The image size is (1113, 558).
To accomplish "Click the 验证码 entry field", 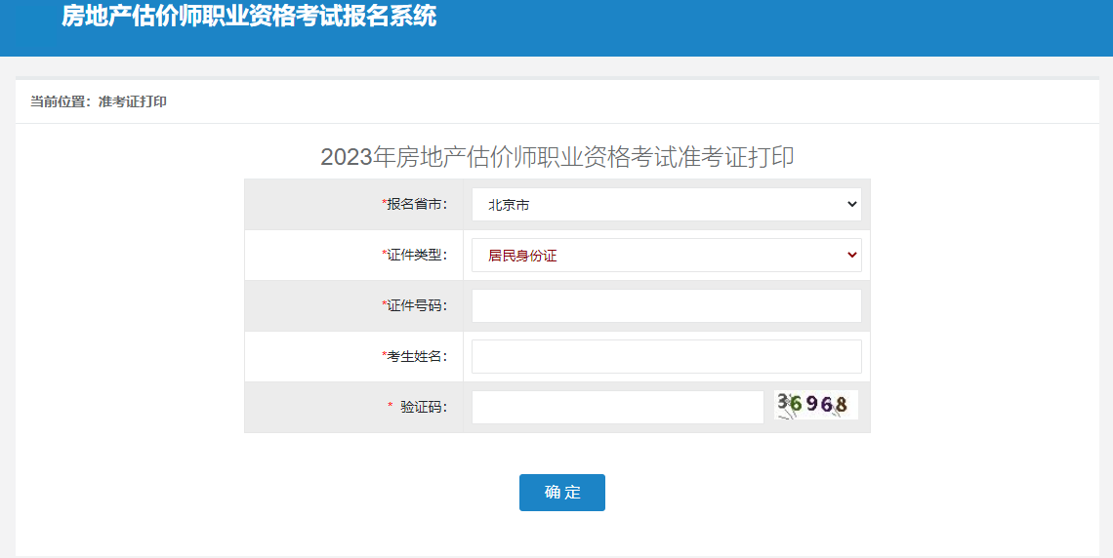I will coord(617,407).
